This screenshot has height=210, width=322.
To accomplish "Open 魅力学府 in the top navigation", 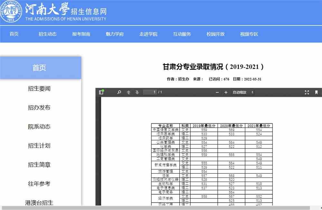I will (115, 34).
